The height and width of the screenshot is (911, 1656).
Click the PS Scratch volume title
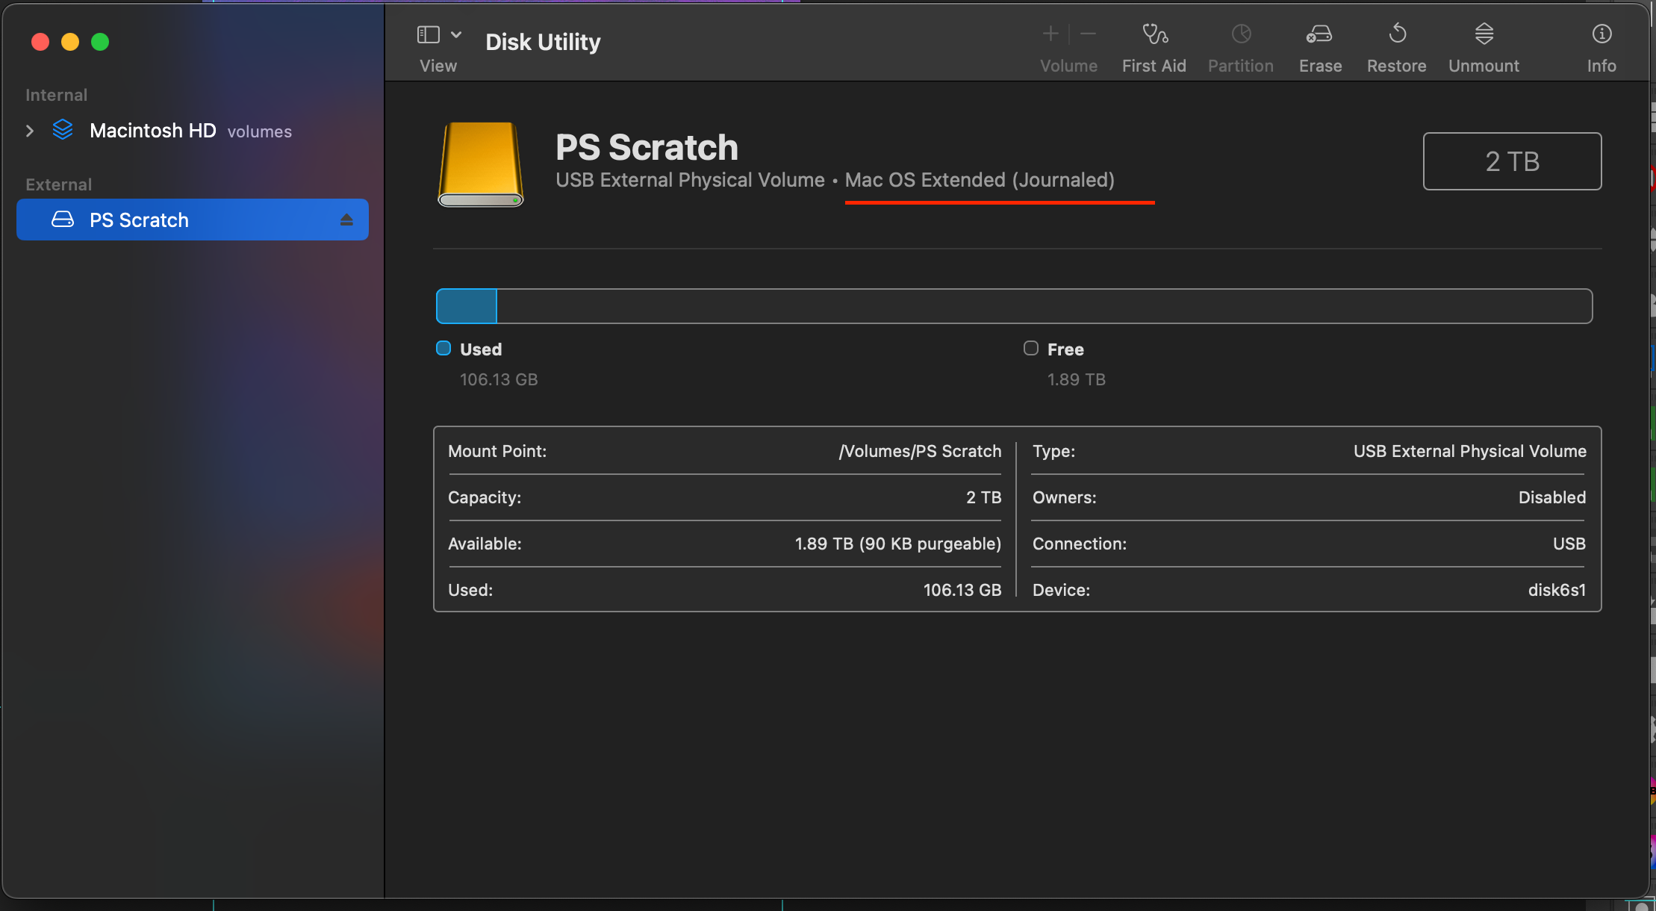click(x=647, y=147)
